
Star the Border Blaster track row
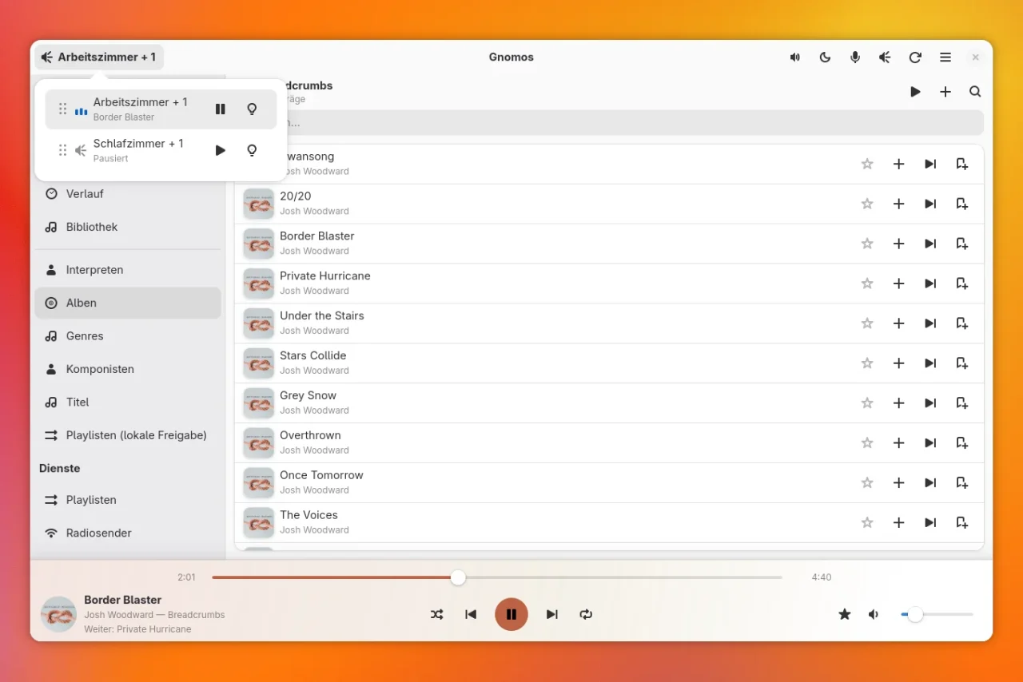[867, 244]
